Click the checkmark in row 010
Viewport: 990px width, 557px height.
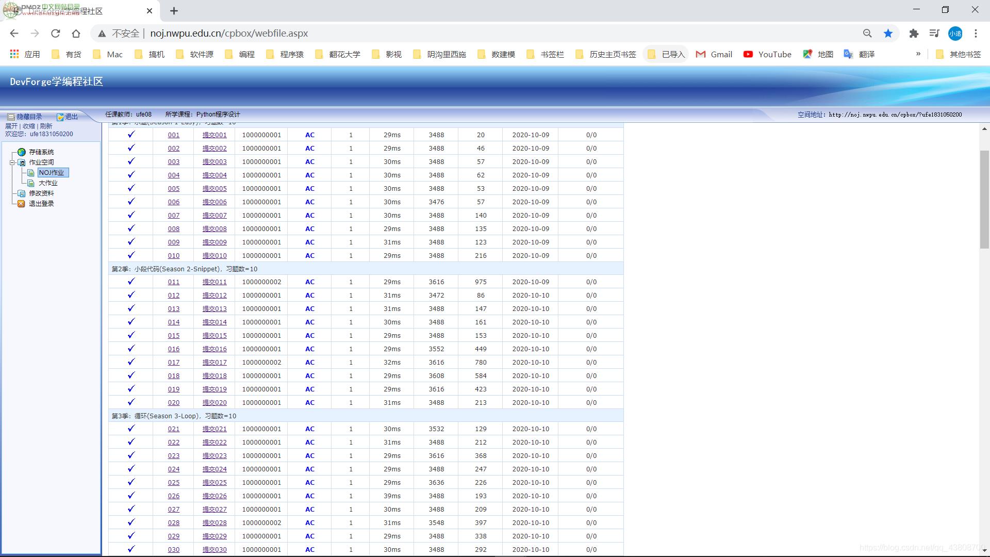(x=131, y=255)
